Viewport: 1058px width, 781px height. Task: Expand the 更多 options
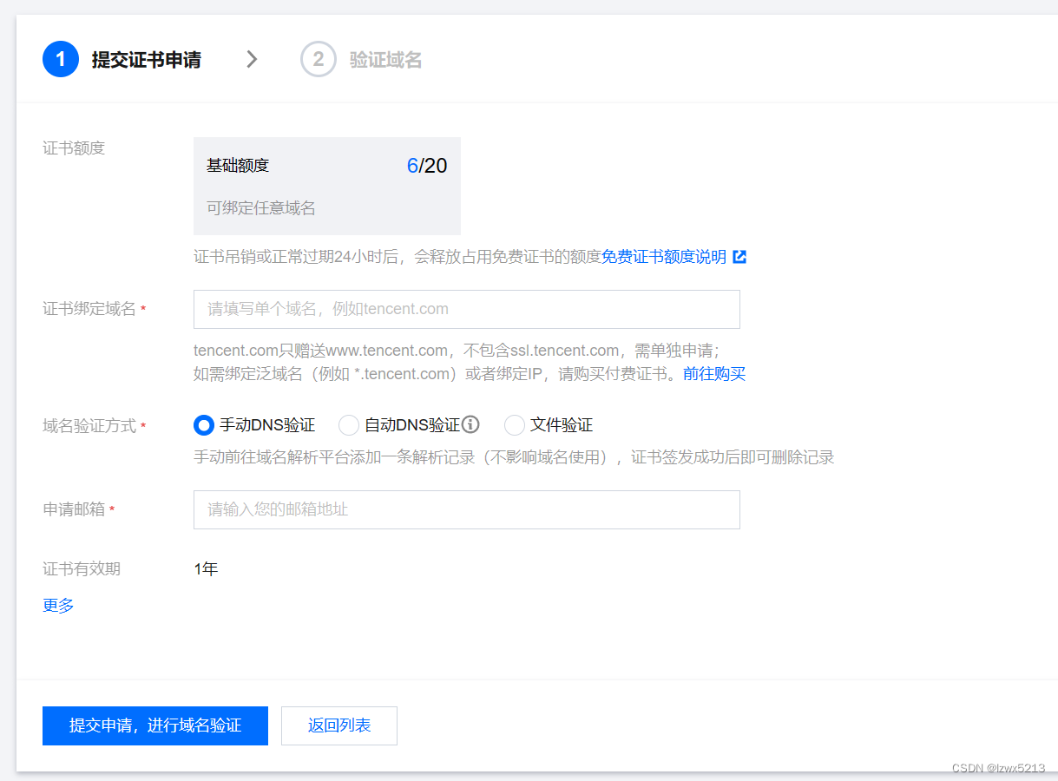(58, 606)
